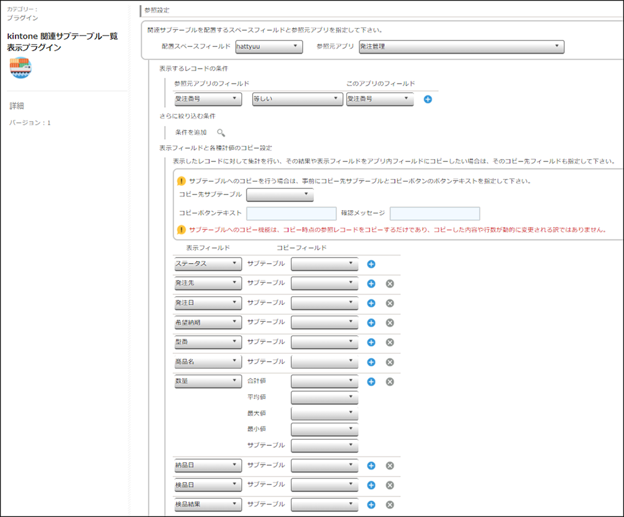Viewport: 624px width, 517px height.
Task: Open the copy field dropdown for ステータス
Action: (x=324, y=264)
